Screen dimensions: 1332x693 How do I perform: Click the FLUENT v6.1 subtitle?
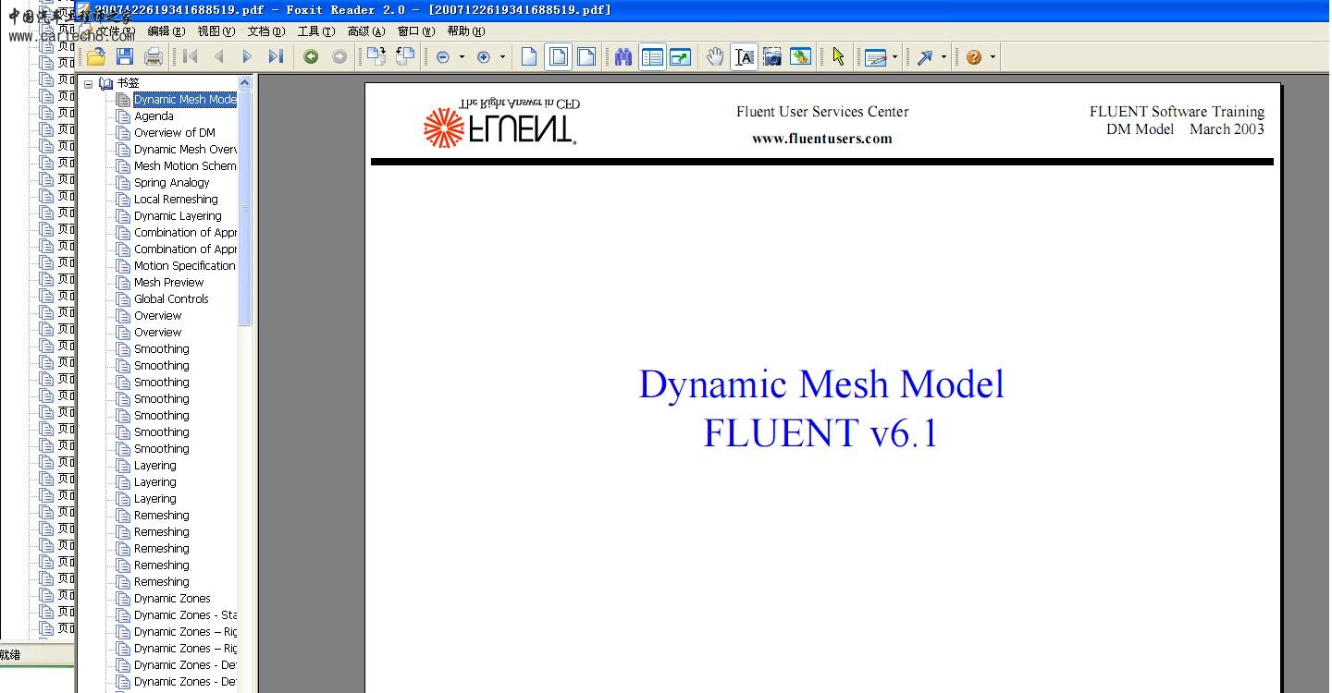(821, 432)
